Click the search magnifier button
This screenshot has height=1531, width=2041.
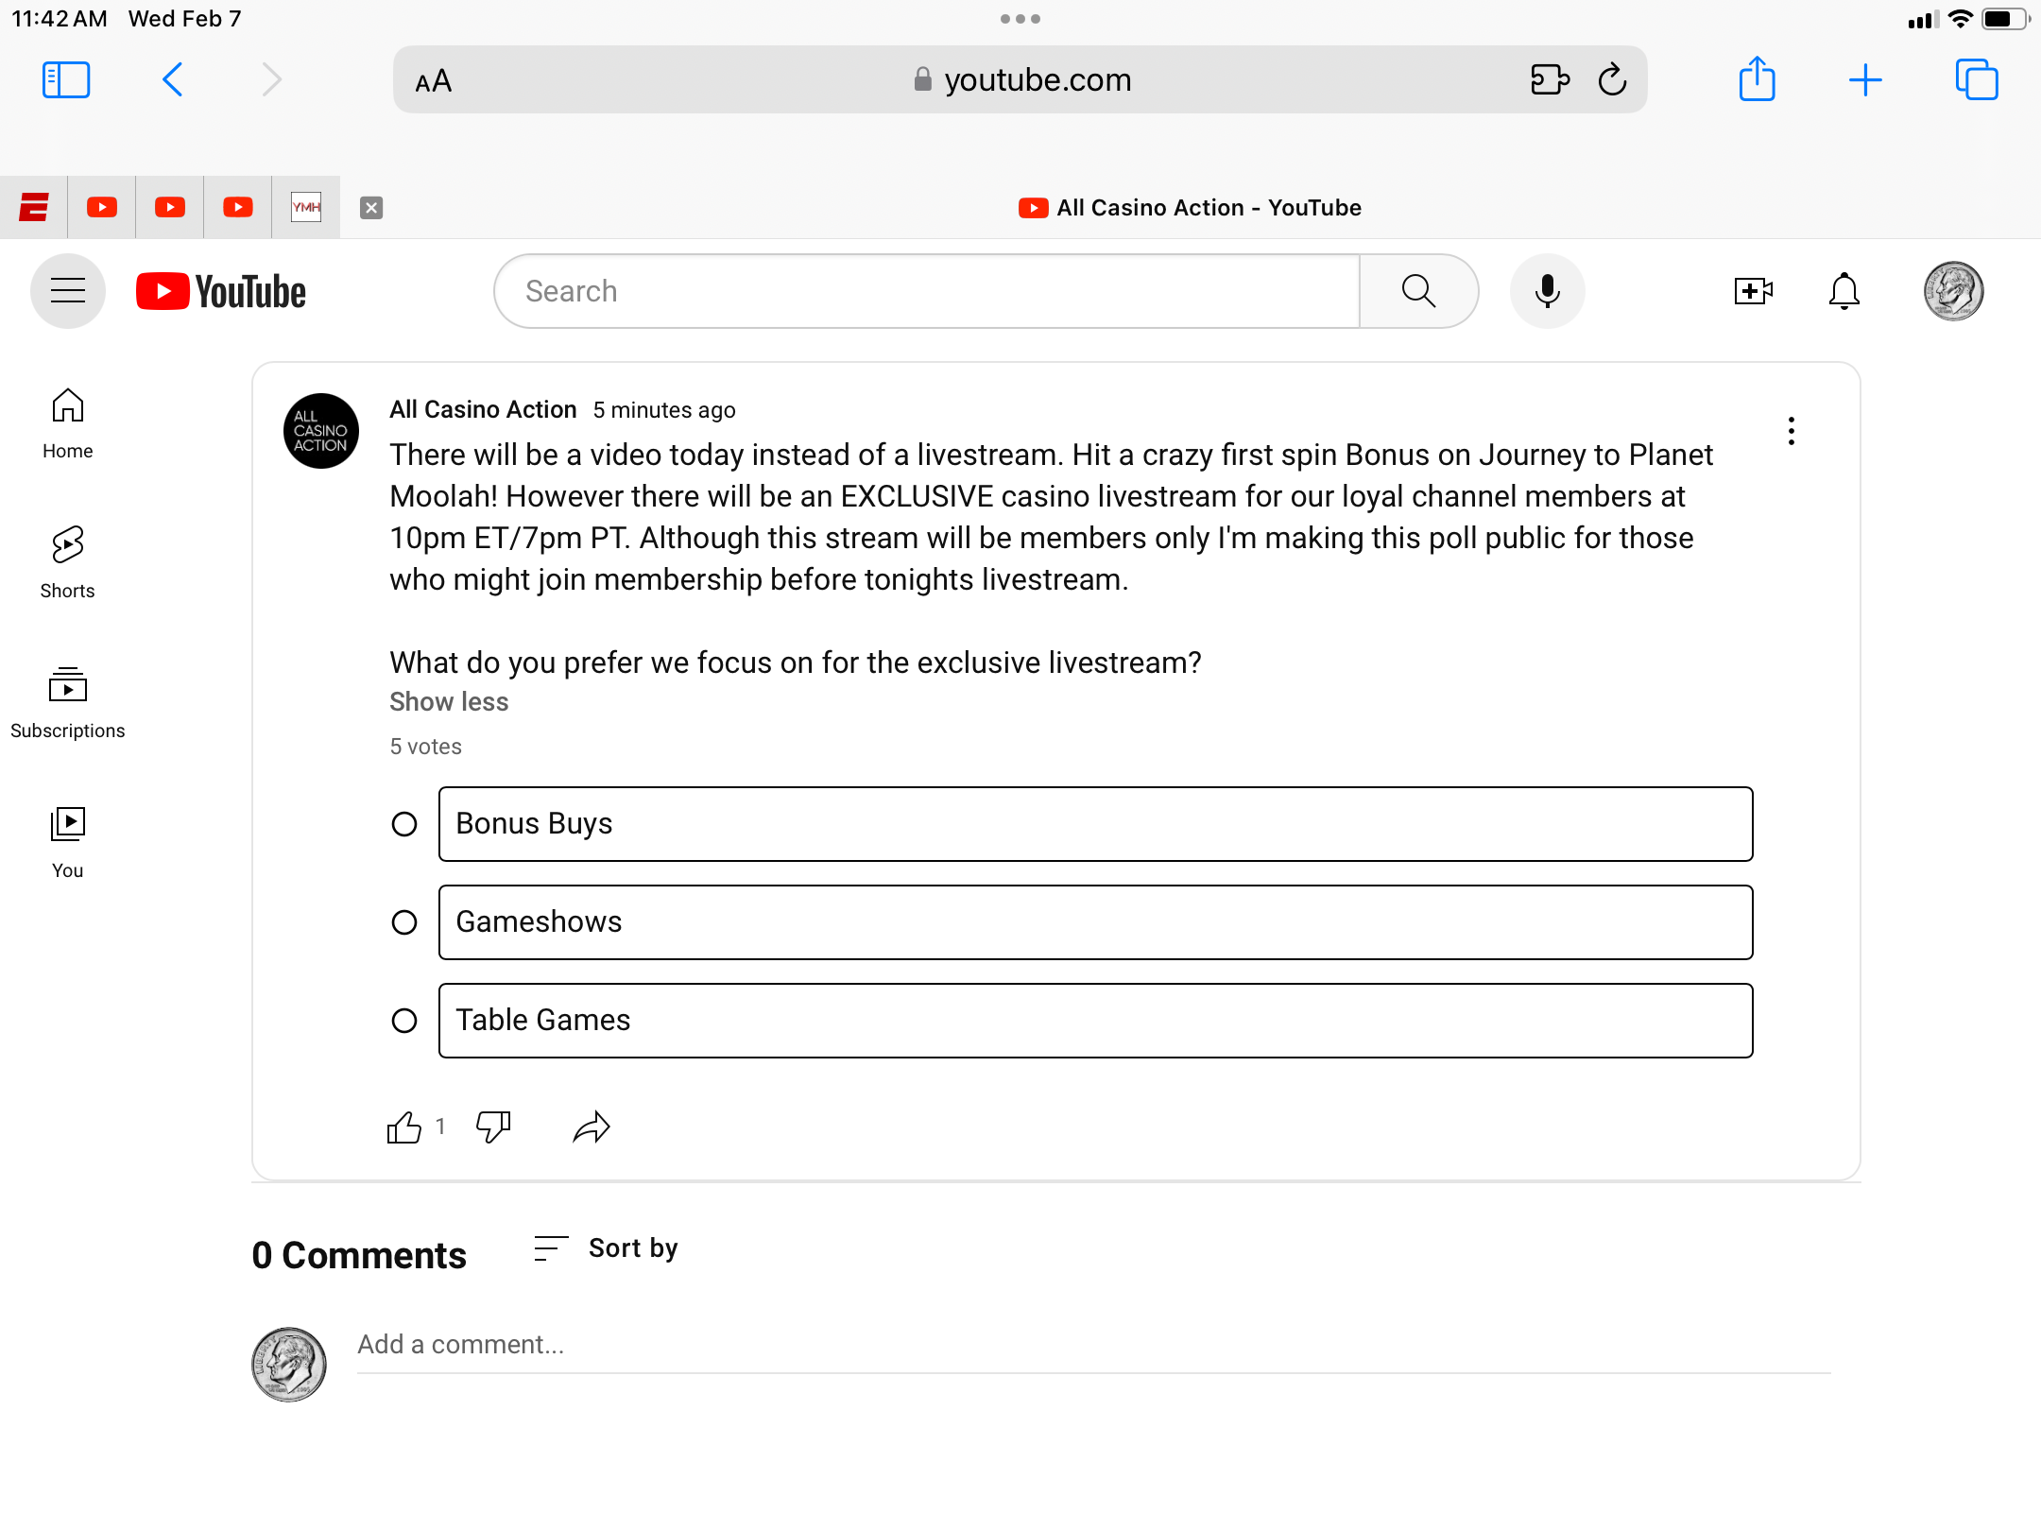1418,291
